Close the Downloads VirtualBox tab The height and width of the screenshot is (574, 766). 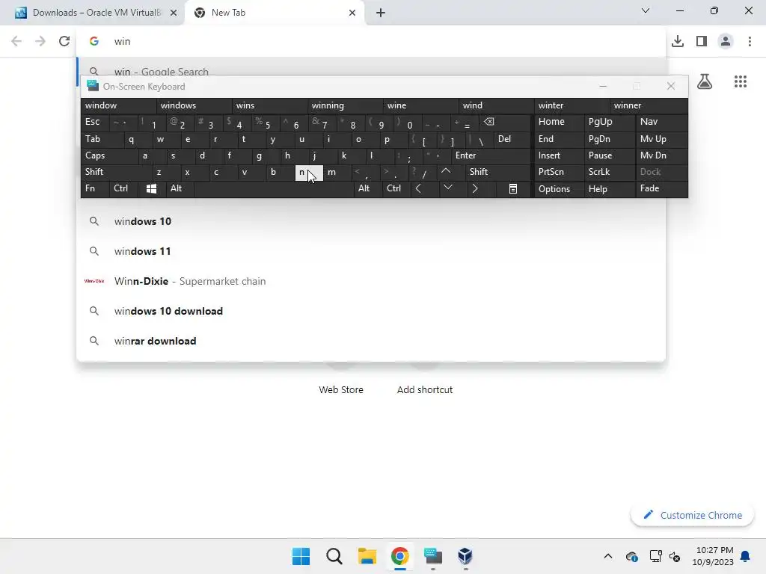(x=174, y=13)
